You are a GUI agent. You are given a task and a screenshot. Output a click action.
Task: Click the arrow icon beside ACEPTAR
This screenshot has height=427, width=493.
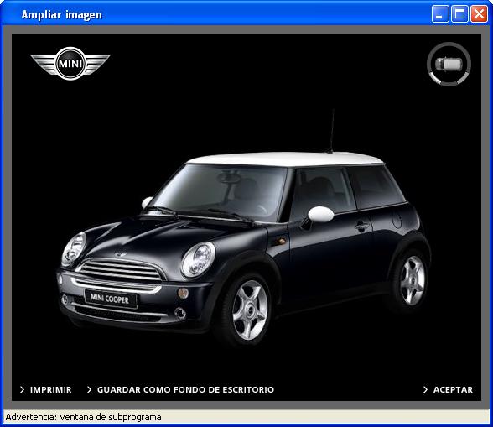coord(425,389)
